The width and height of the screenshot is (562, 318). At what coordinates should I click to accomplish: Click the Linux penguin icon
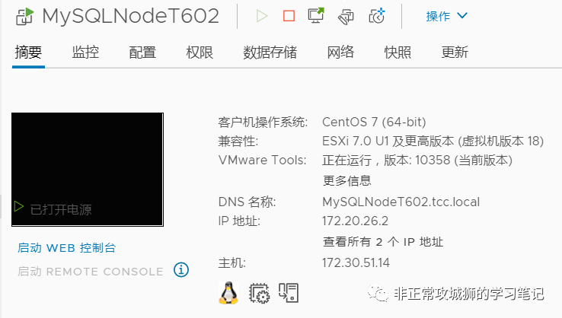(228, 293)
